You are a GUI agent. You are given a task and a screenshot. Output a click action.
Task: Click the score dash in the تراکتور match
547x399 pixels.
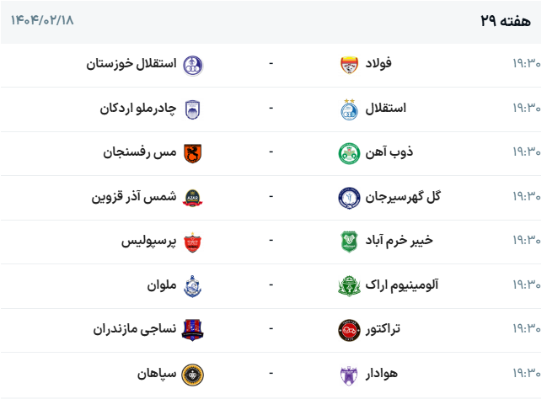271,328
